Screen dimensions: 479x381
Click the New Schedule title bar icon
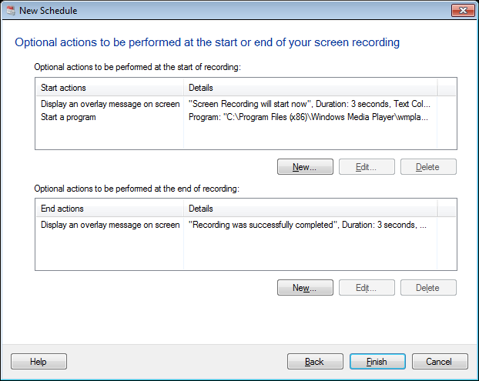(x=9, y=11)
